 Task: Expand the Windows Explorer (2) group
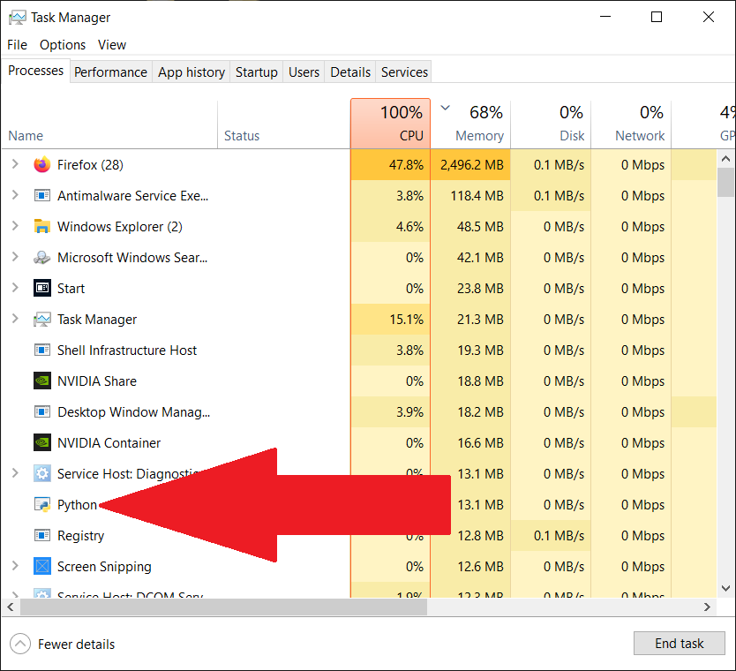15,226
